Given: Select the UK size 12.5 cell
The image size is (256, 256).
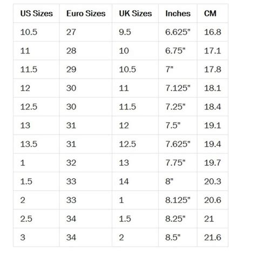Looking at the screenshot, I should 135,144.
